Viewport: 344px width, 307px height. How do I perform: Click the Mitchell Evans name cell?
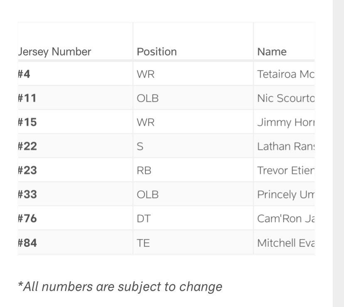[284, 243]
